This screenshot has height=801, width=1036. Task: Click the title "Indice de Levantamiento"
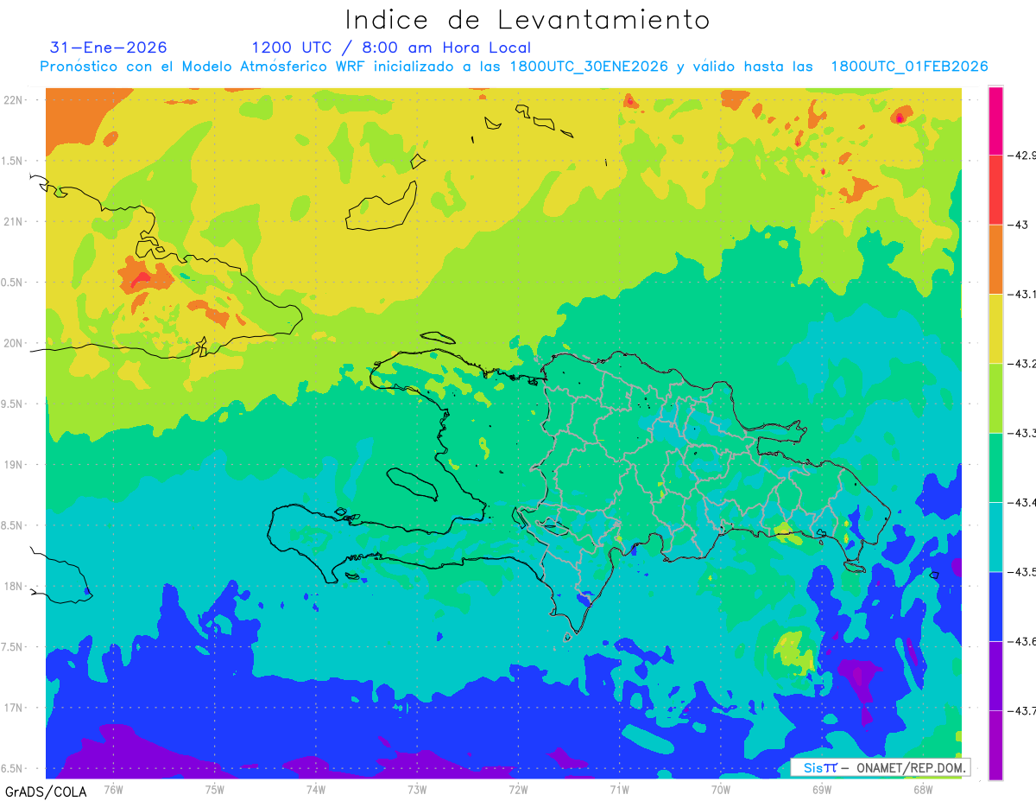(x=527, y=19)
